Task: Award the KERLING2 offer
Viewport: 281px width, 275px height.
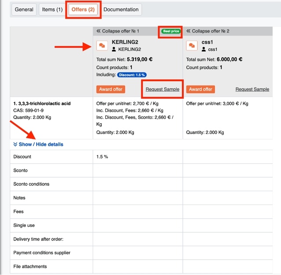Action: pyautogui.click(x=111, y=89)
